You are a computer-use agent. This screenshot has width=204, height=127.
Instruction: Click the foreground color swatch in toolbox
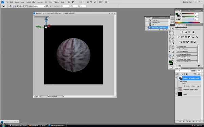[x=170, y=62]
